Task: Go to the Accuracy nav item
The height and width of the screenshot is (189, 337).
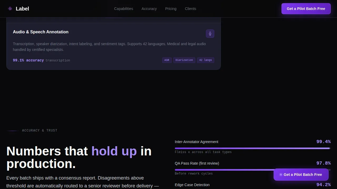Action: (x=149, y=9)
